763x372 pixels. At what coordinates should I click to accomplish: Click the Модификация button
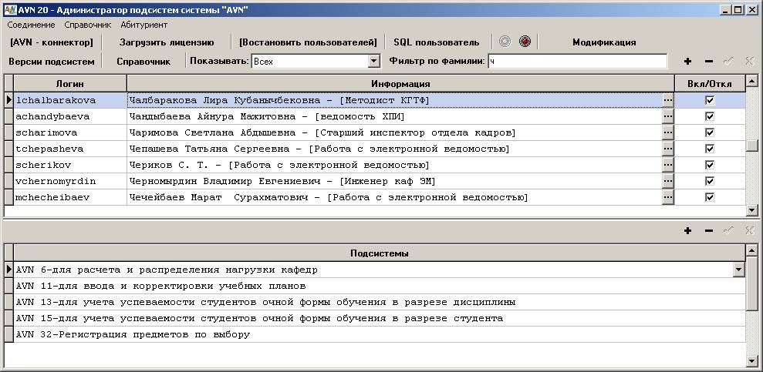(604, 42)
